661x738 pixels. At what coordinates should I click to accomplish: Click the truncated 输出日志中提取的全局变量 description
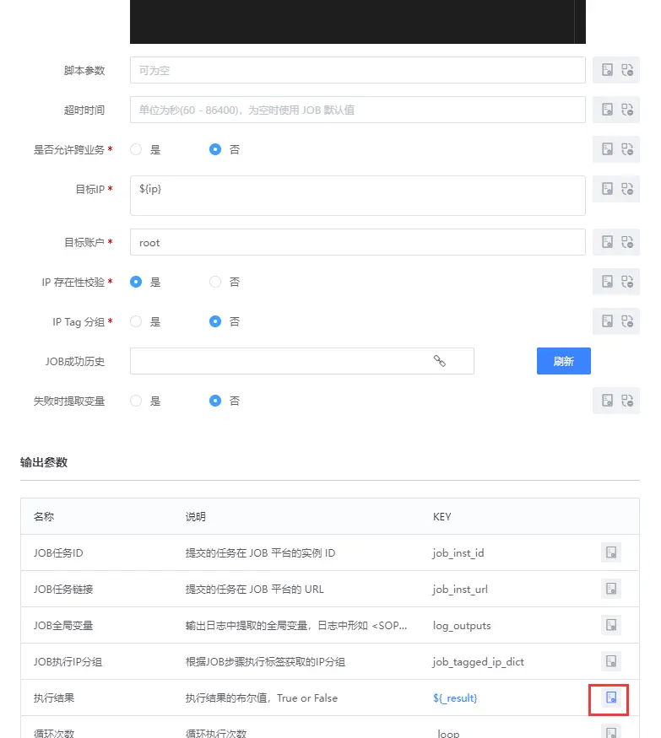pos(295,625)
